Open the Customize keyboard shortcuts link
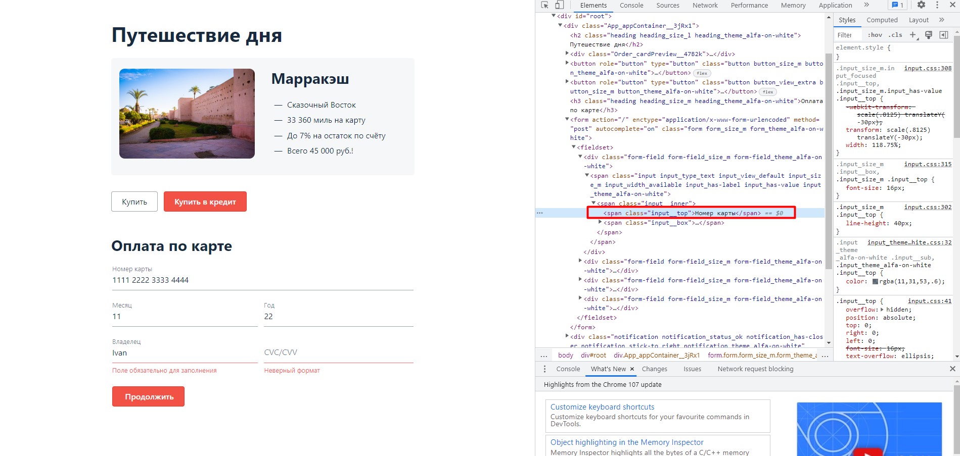This screenshot has height=456, width=960. (x=603, y=407)
